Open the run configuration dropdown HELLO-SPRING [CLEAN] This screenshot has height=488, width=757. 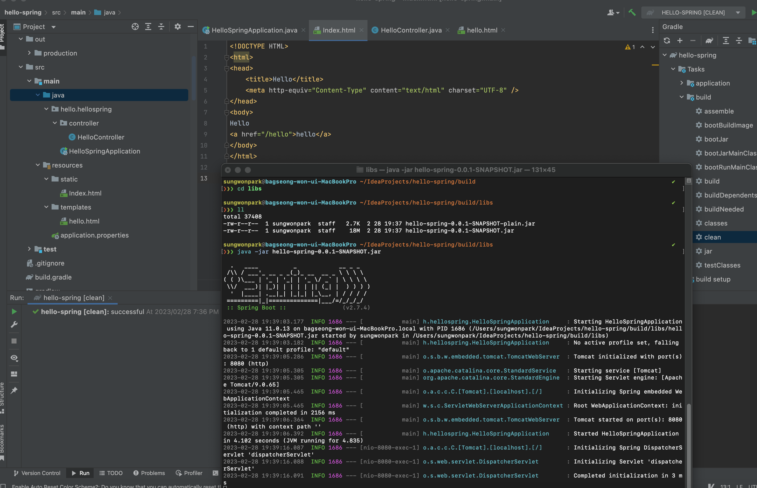pos(693,12)
